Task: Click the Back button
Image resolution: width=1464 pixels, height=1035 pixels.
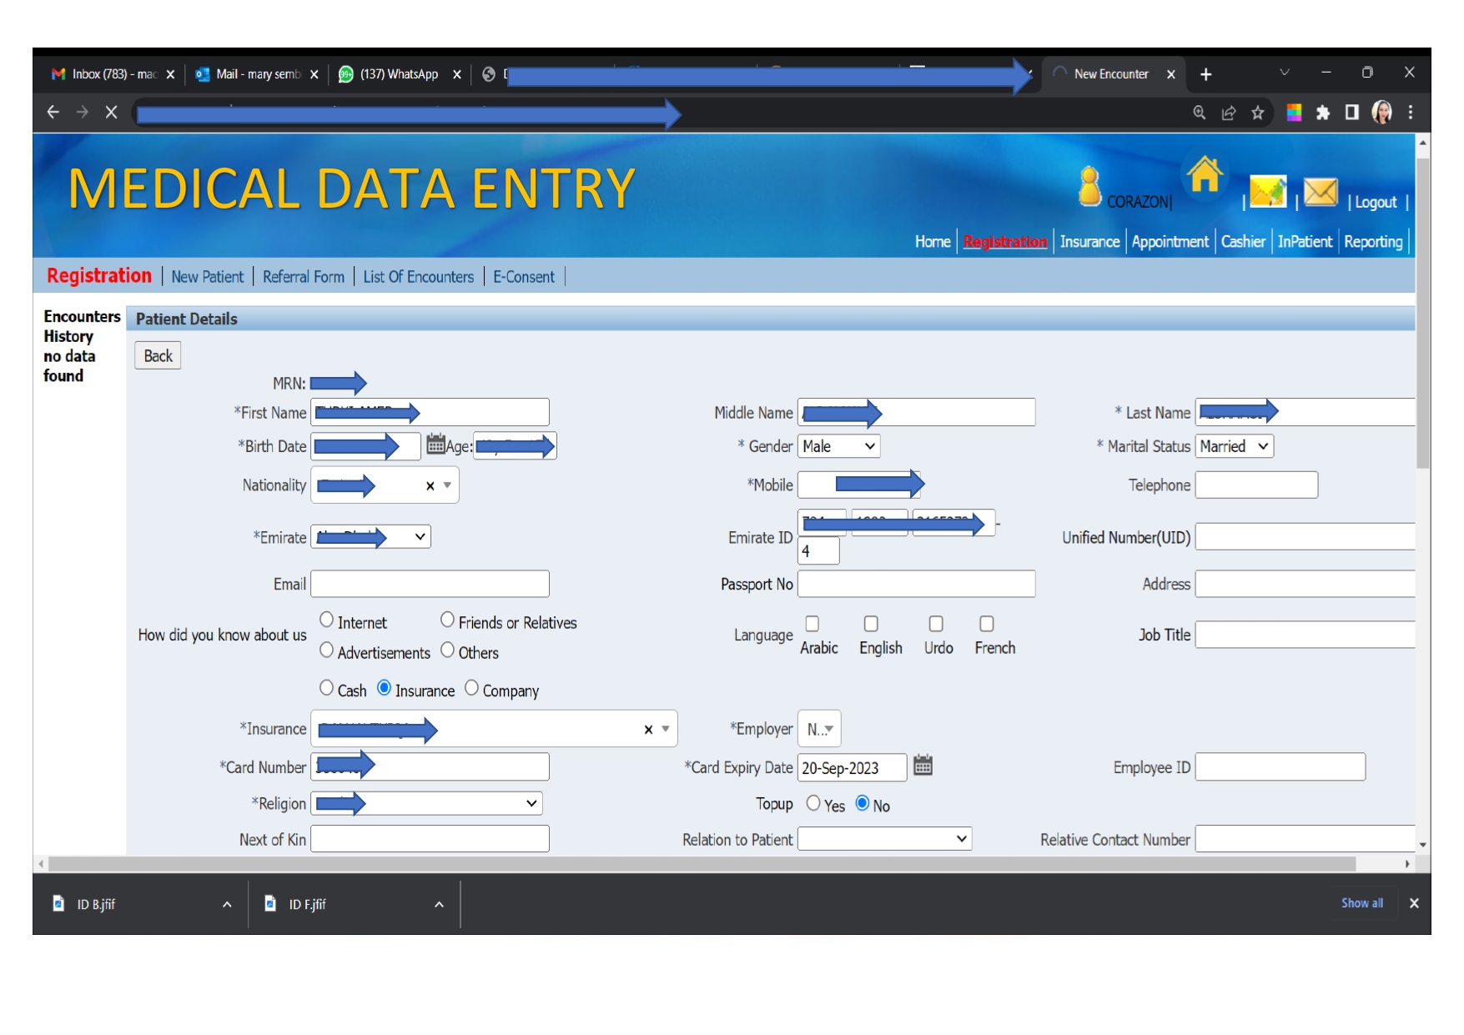Action: tap(158, 356)
